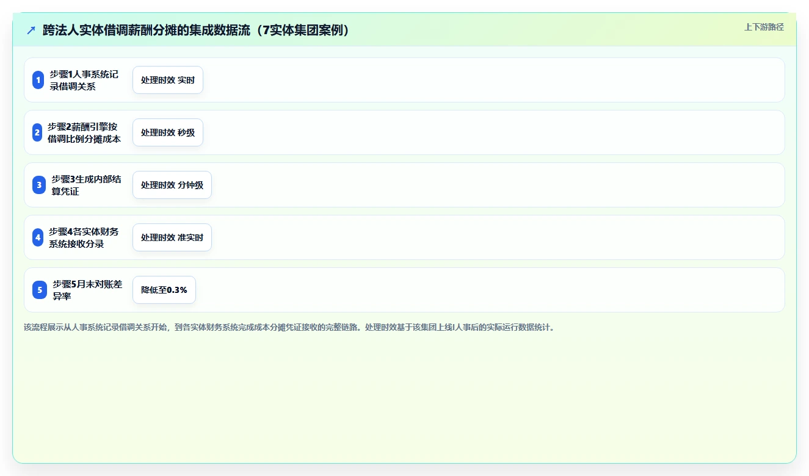Screen dimensions: 809x476
Task: Select the step 4 number badge
Action: pos(38,237)
